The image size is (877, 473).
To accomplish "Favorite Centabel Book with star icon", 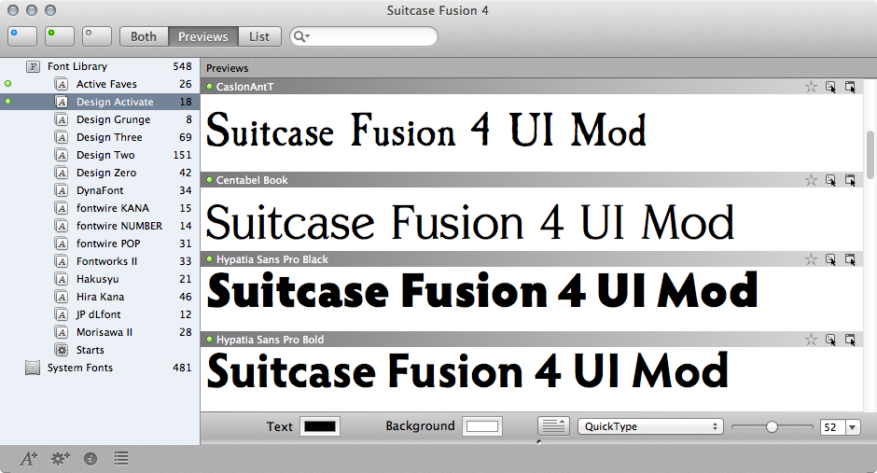I will [x=811, y=180].
